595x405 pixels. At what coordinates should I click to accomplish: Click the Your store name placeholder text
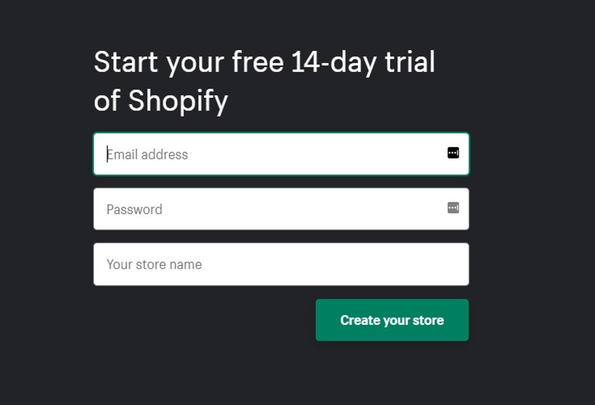coord(154,265)
